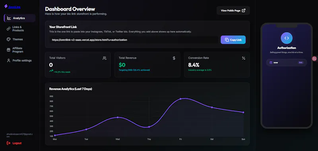
Task: Click the Revenue Analytics (Last 7 Days) heading
Action: (71, 89)
